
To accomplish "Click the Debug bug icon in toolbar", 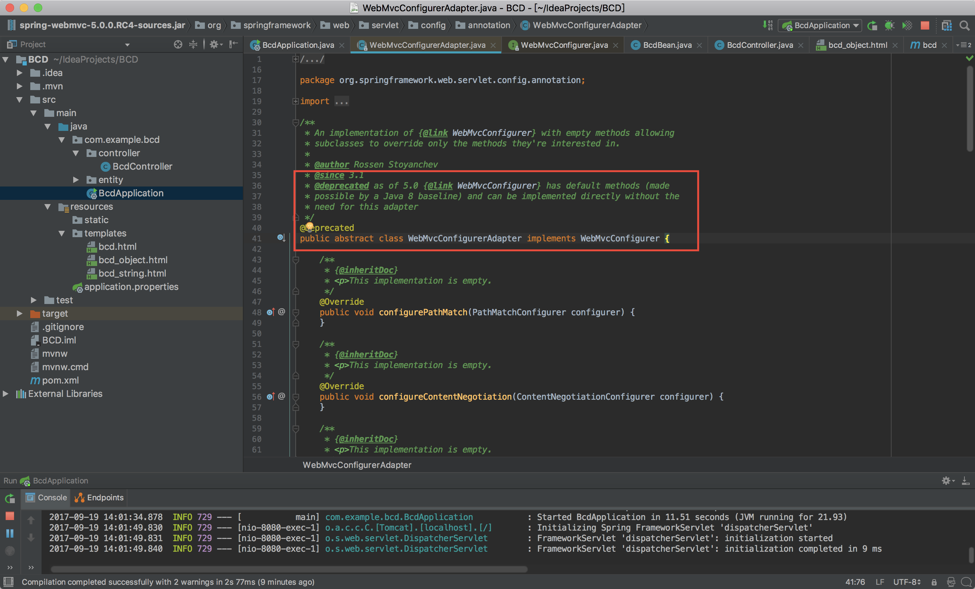I will coord(889,26).
